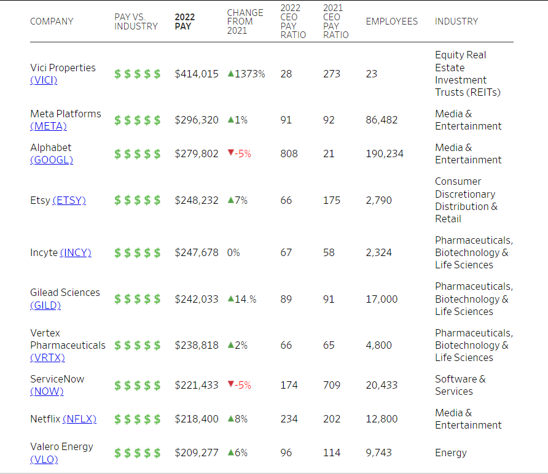Follow the GOOGL ticker link
Screen dimensions: 548x474
pos(52,160)
